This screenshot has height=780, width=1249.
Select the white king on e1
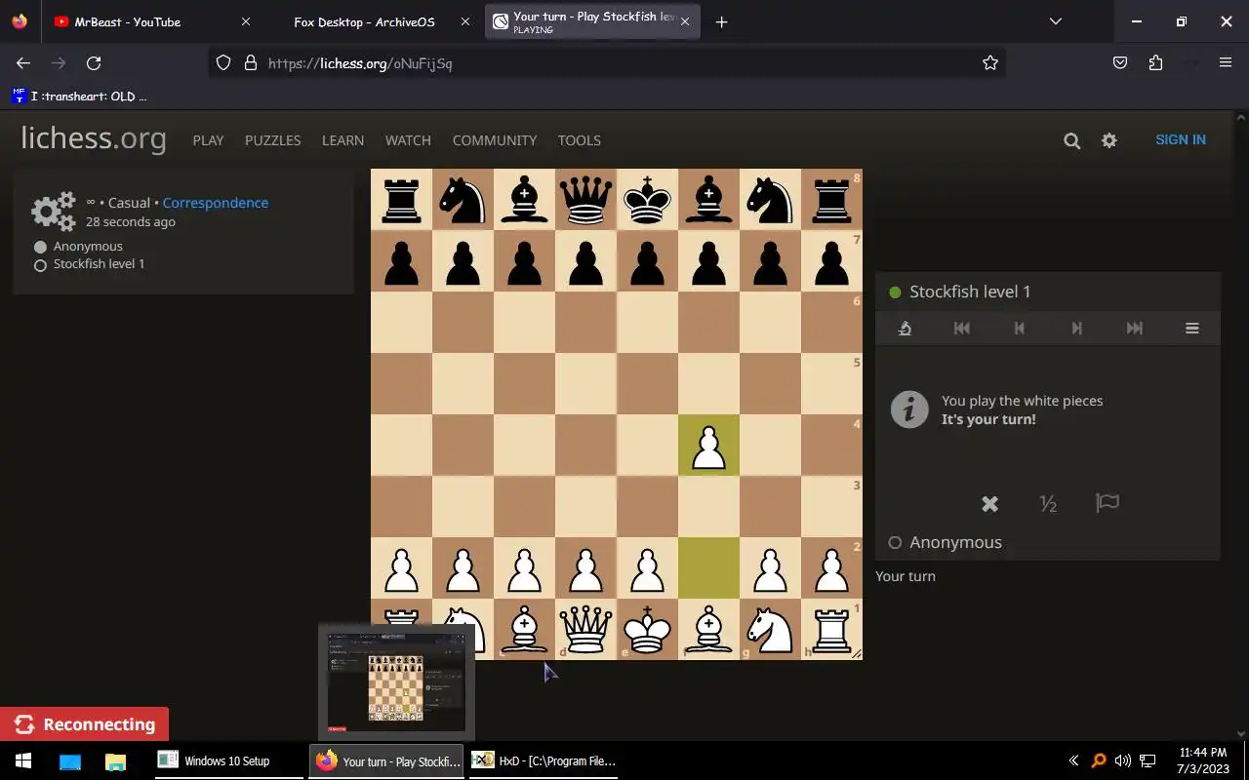[647, 630]
